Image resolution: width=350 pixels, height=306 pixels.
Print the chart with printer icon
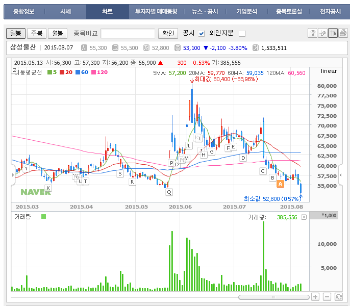tap(343, 33)
